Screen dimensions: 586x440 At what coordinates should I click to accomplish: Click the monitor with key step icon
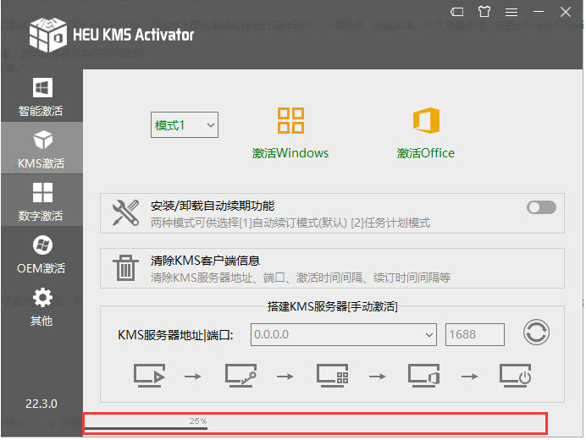(240, 374)
